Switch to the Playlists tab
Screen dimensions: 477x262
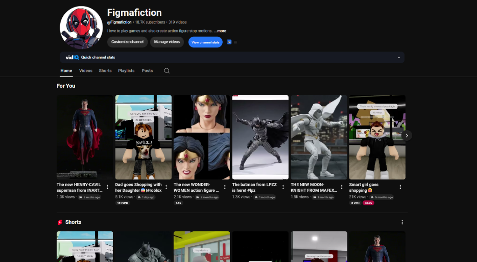click(x=126, y=71)
